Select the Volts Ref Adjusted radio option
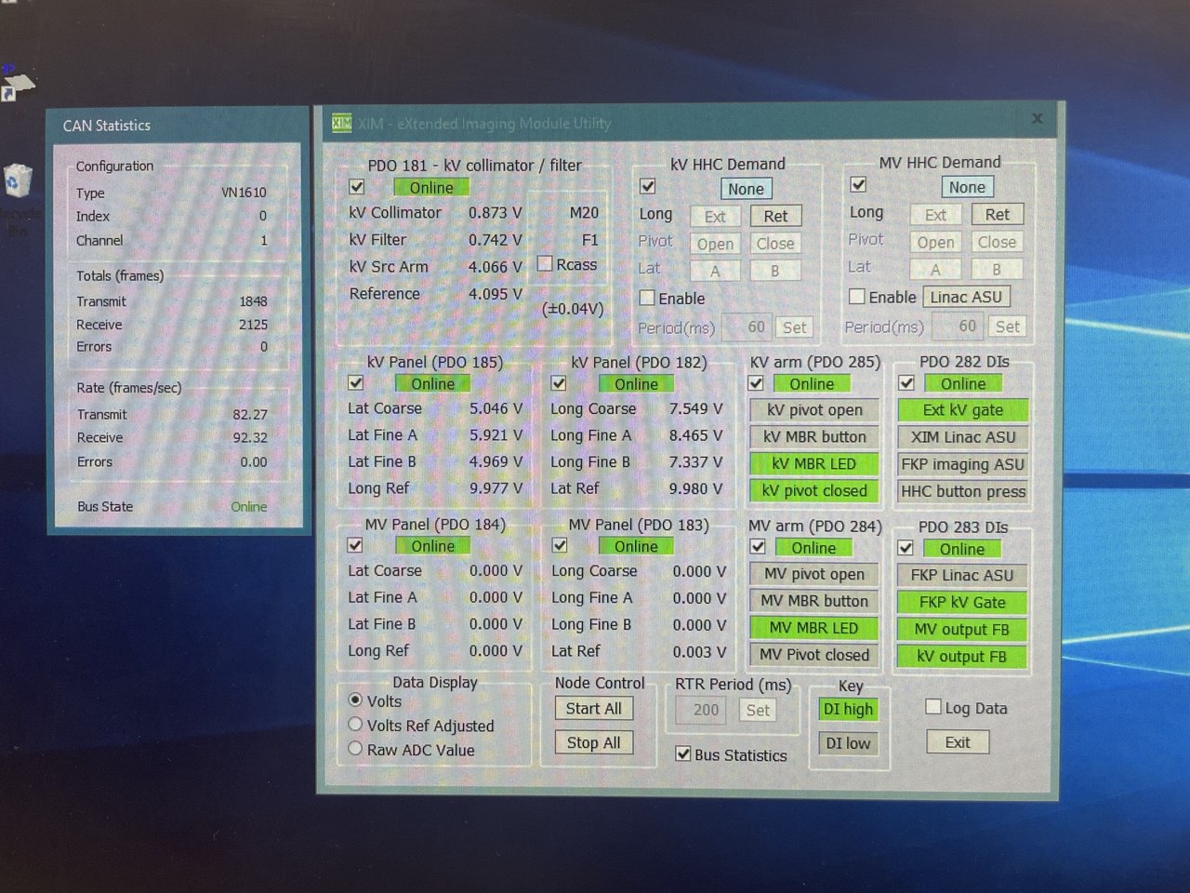The width and height of the screenshot is (1190, 893). pos(355,724)
